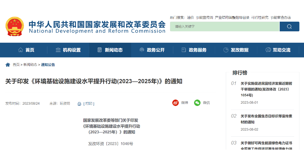The image size is (304, 168).
Task: Click the home icon in breadcrumb
Action: point(8,65)
